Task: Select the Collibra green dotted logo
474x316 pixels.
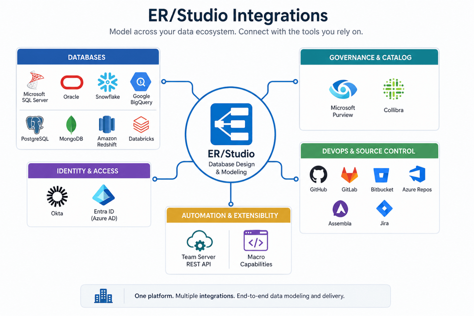Action: 394,89
